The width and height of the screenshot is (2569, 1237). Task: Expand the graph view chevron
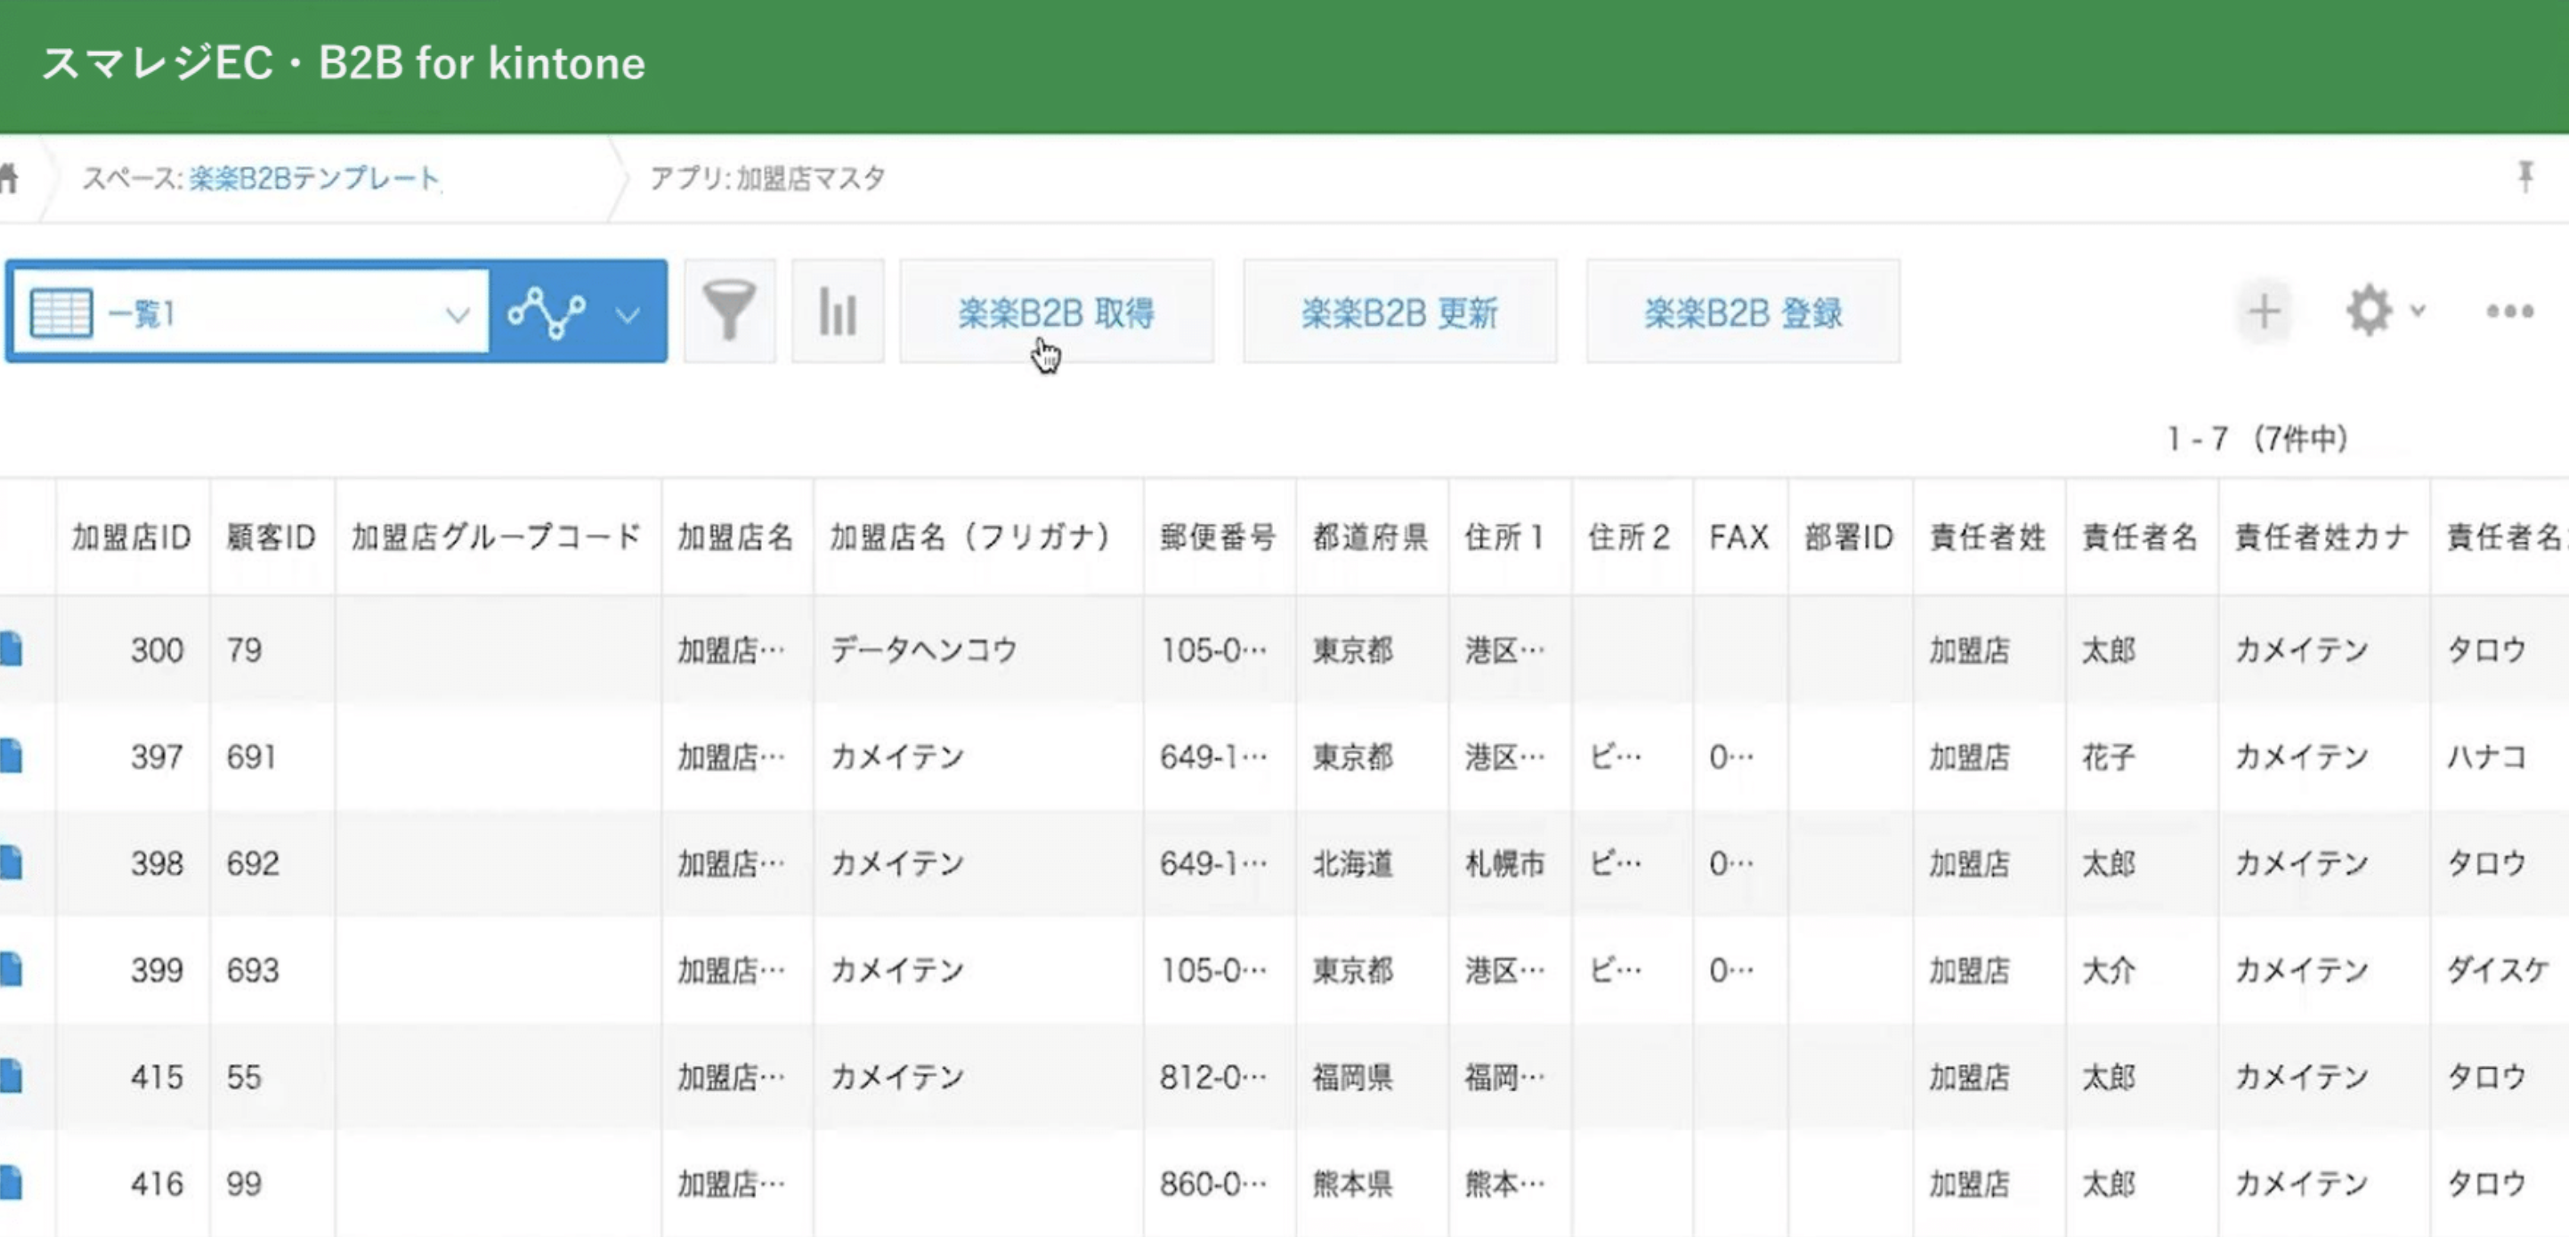(628, 315)
